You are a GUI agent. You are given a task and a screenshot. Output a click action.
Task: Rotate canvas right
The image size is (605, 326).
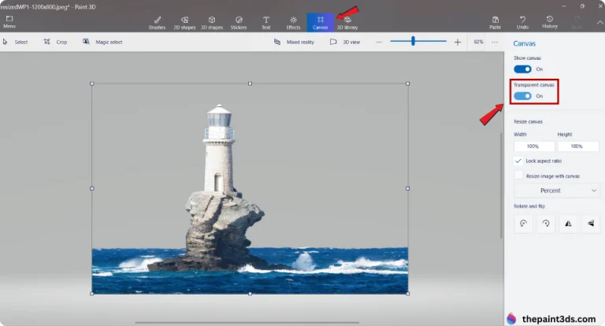pyautogui.click(x=546, y=224)
